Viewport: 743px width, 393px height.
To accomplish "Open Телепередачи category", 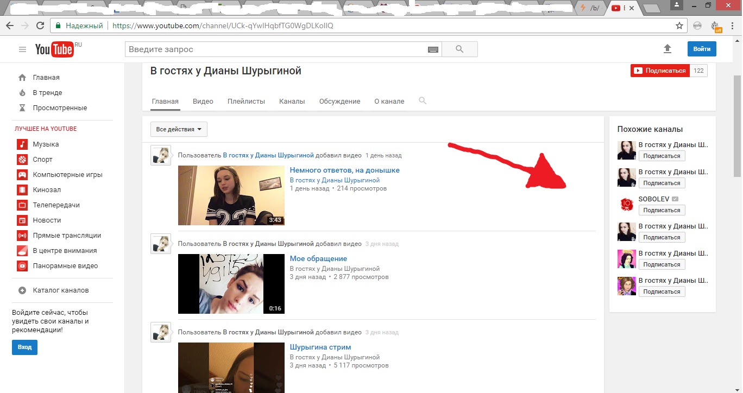I will 56,205.
